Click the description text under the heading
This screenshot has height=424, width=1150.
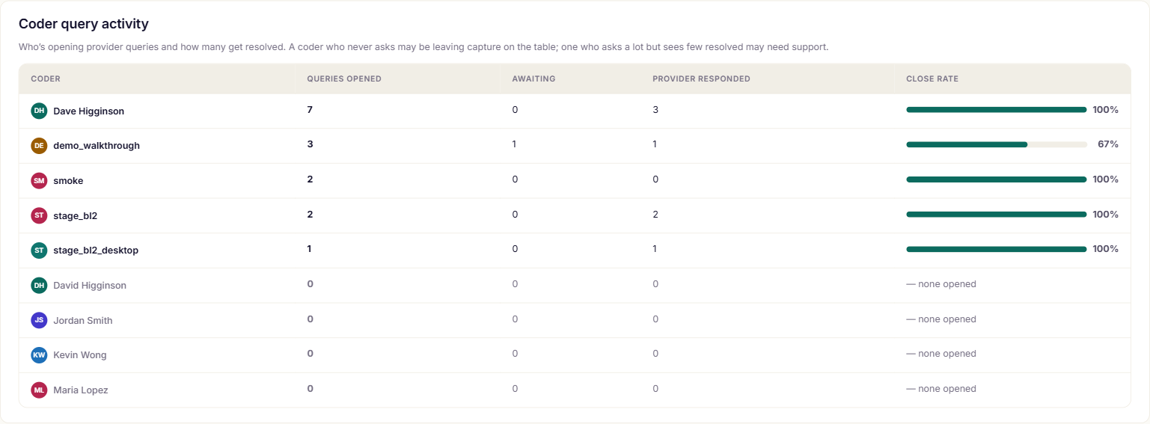click(423, 47)
